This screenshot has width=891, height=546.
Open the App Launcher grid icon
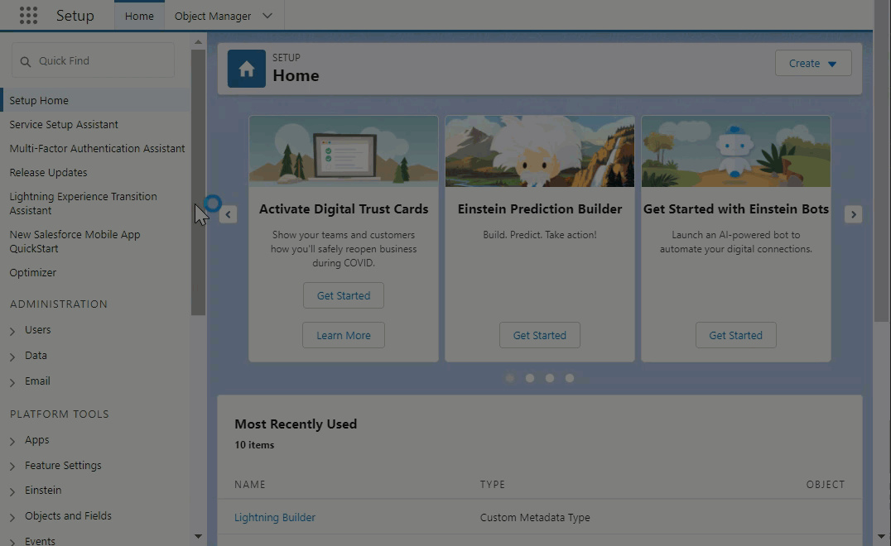pyautogui.click(x=28, y=16)
